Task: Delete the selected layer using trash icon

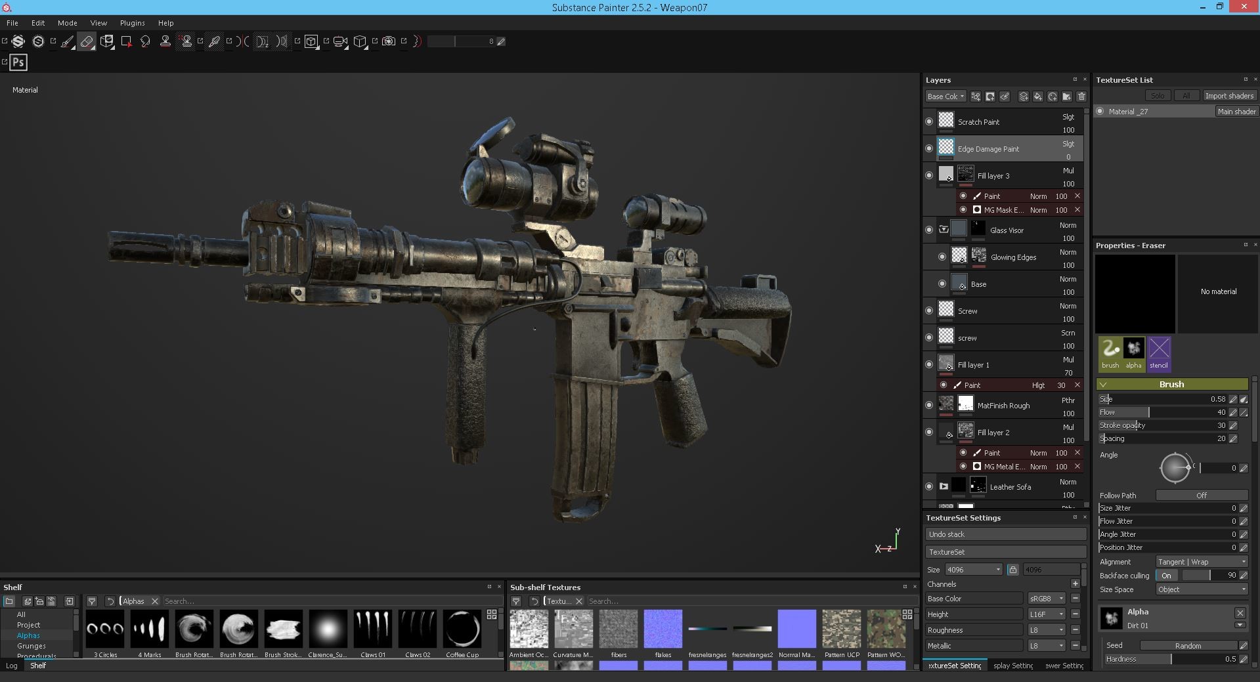Action: 1081,96
